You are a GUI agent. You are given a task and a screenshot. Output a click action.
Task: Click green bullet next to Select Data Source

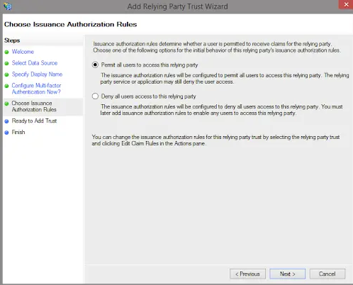point(6,63)
